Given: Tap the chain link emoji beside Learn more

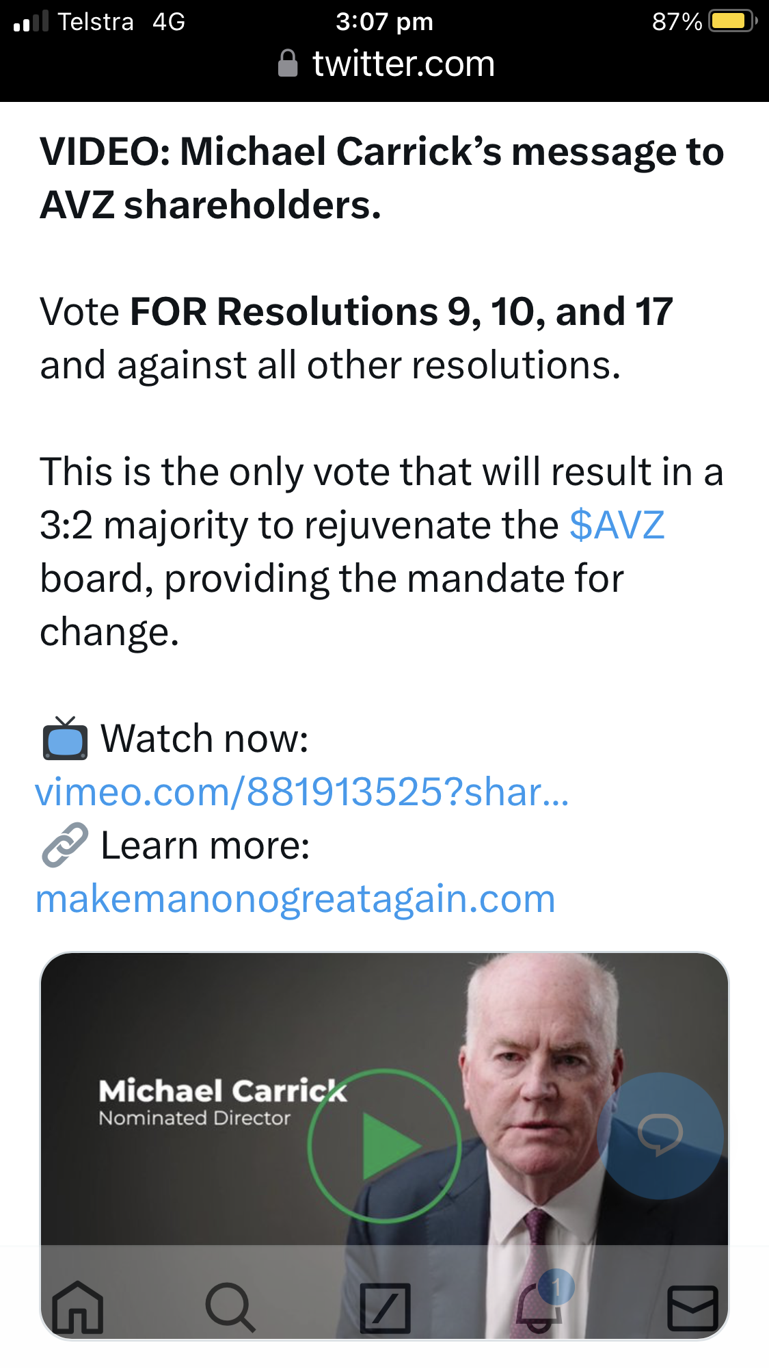Looking at the screenshot, I should pyautogui.click(x=65, y=845).
